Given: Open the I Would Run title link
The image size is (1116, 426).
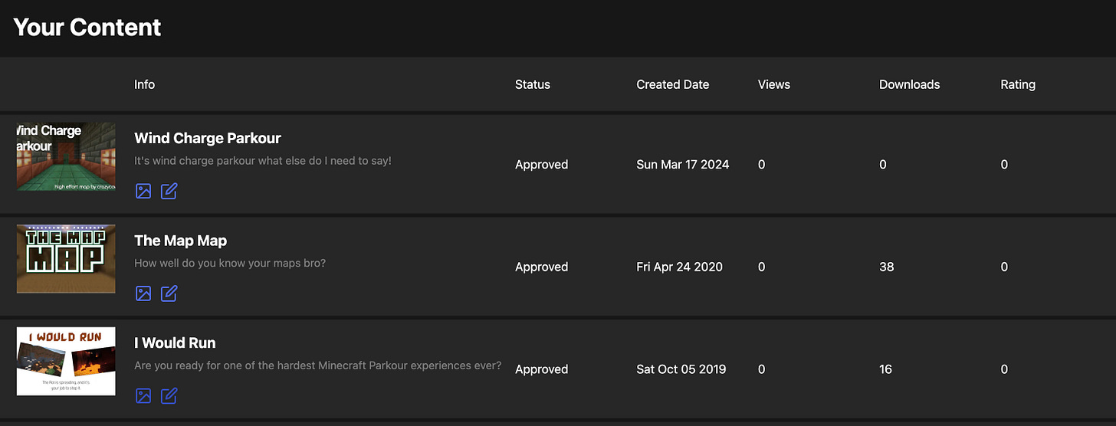Looking at the screenshot, I should coord(175,343).
